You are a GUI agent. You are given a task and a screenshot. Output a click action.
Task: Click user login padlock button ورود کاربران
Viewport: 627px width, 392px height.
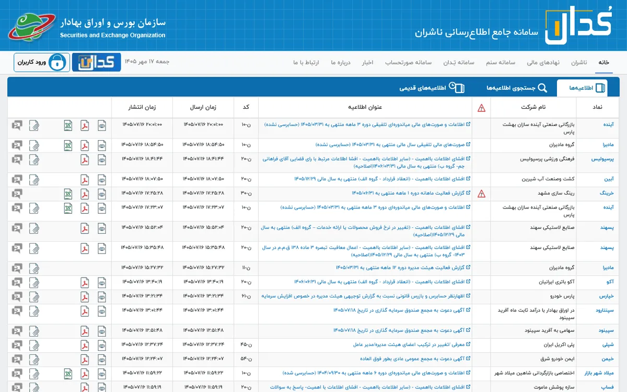[42, 62]
